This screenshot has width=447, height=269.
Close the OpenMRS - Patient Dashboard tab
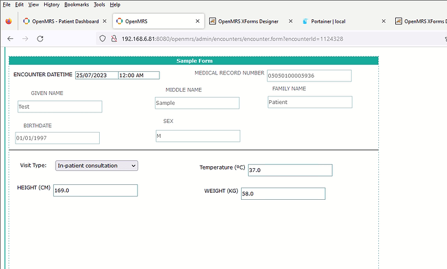point(105,21)
